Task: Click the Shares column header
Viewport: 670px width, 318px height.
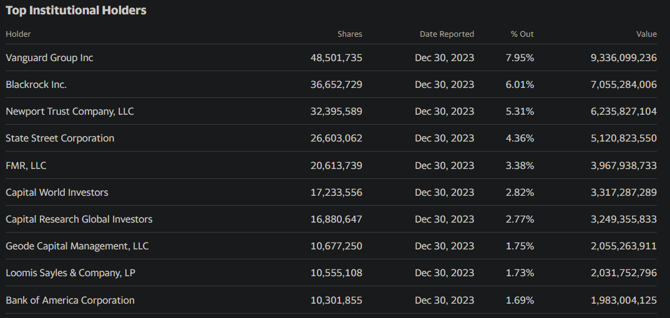Action: 349,34
